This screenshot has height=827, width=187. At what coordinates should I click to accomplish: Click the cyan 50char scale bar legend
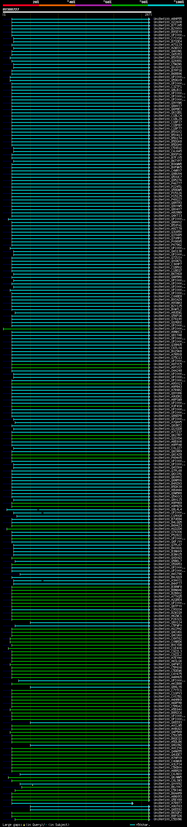[132, 824]
